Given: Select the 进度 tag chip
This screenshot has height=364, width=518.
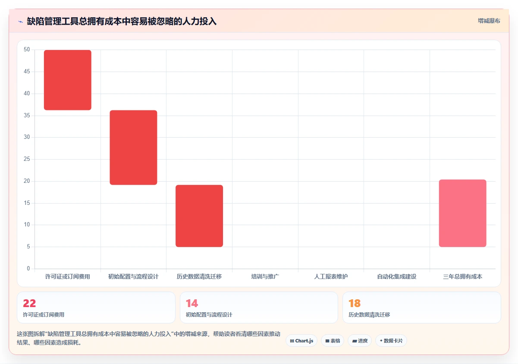Looking at the screenshot, I should (x=360, y=341).
